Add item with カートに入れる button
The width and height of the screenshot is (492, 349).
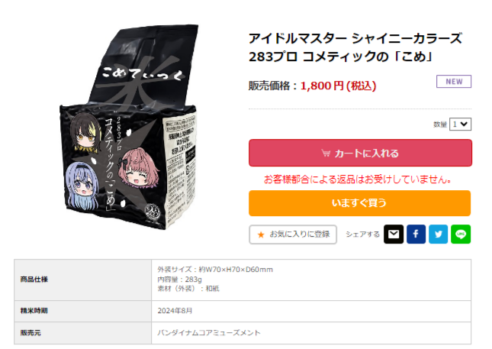[360, 153]
